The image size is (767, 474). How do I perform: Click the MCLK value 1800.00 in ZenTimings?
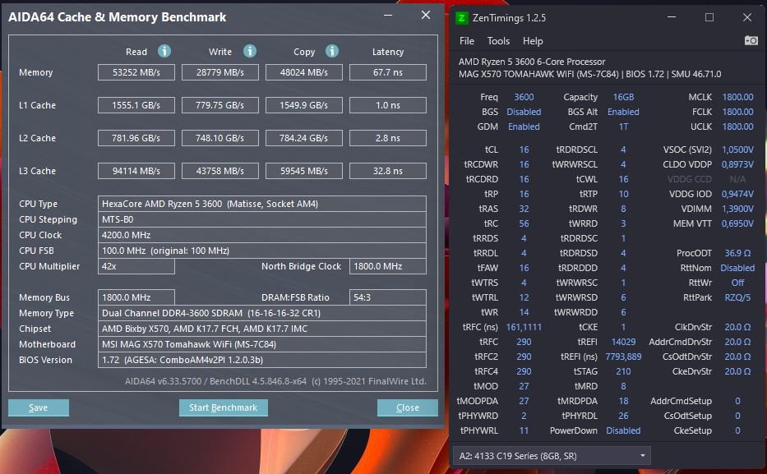tap(737, 97)
